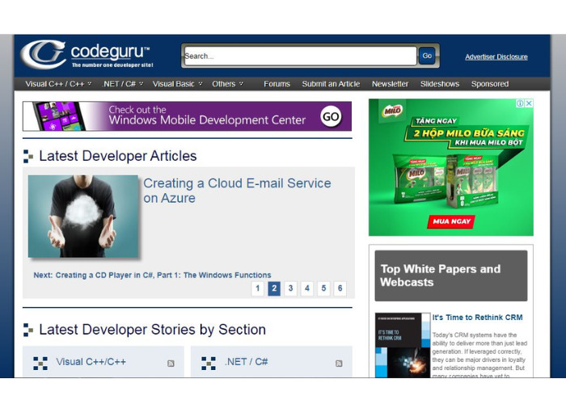Click the Rethink CRM white paper thumbnail

(403, 345)
